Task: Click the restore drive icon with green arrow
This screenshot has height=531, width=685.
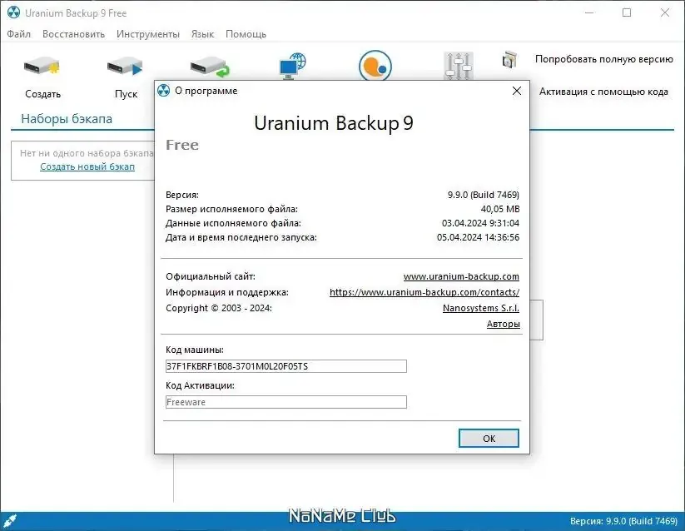Action: 209,67
